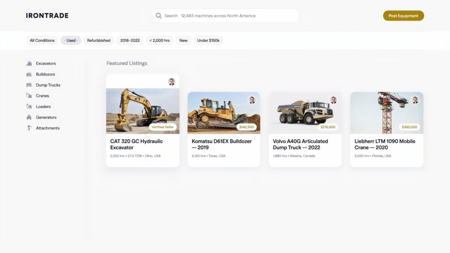Open the Cranes category label
450x253 pixels.
(43, 96)
